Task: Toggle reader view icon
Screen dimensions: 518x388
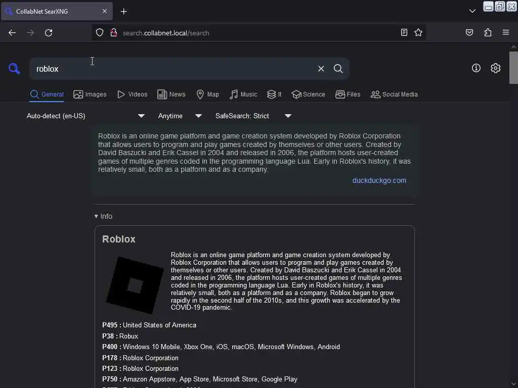Action: click(x=404, y=32)
